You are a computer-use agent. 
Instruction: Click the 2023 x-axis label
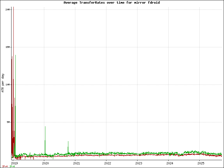click(139, 163)
